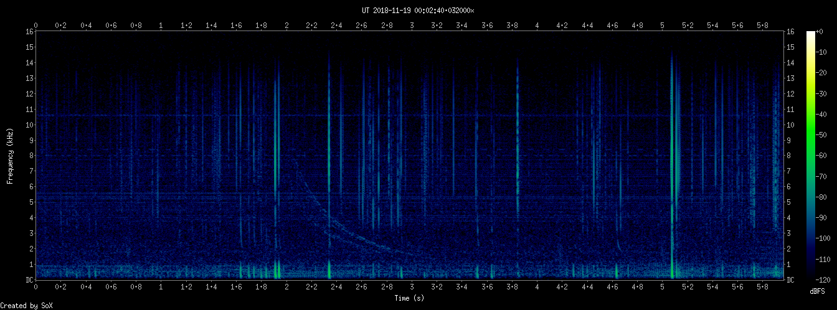Click the DC label on the left frequency axis
The image size is (837, 310).
[x=29, y=280]
